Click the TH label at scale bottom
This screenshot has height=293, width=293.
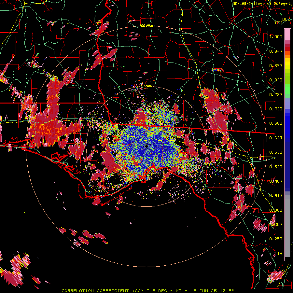click(x=280, y=254)
